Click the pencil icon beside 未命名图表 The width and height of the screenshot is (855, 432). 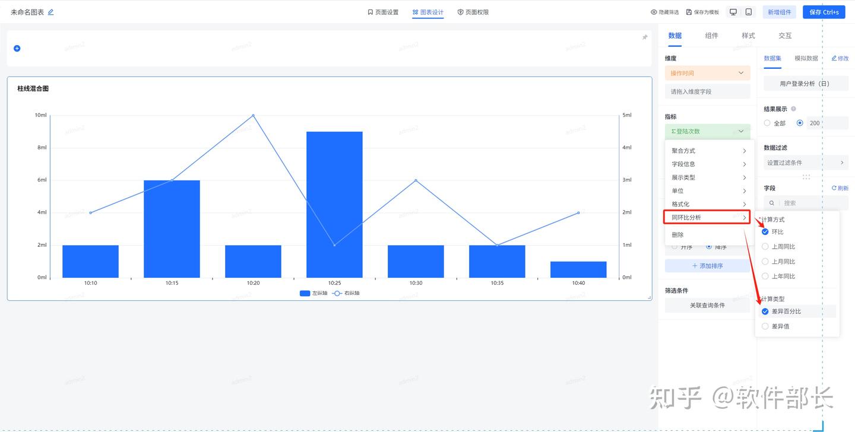point(50,12)
